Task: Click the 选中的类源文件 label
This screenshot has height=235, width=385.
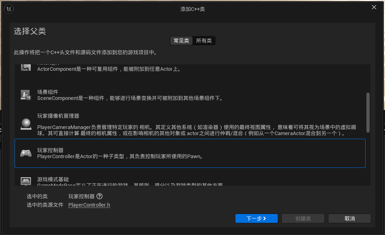Action: 45,205
